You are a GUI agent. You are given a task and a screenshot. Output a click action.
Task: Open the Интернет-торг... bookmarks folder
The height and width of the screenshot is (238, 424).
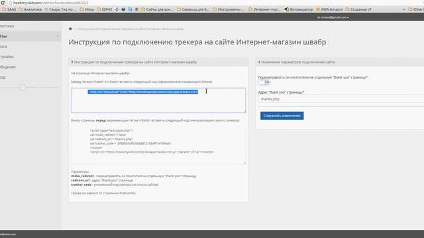[264, 9]
